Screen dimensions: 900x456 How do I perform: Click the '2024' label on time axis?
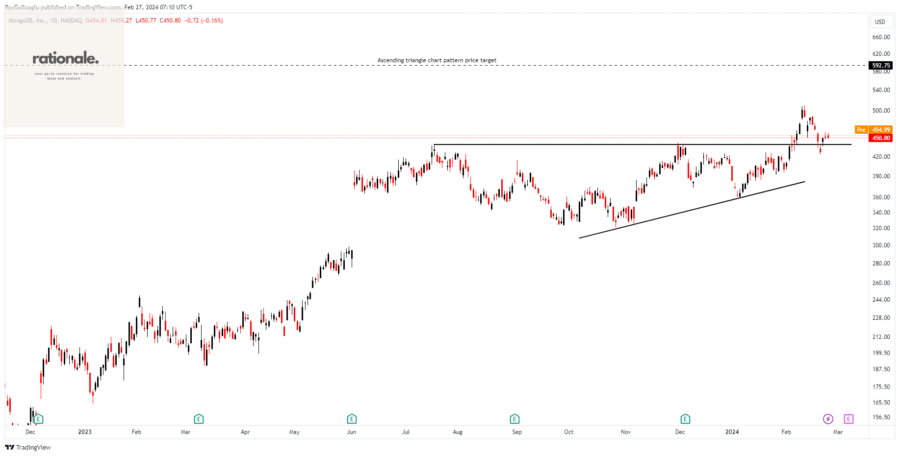tap(732, 432)
